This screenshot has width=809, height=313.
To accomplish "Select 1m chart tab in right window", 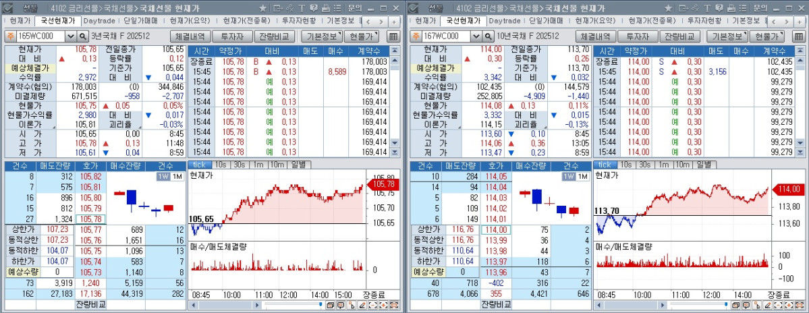I will pos(663,165).
